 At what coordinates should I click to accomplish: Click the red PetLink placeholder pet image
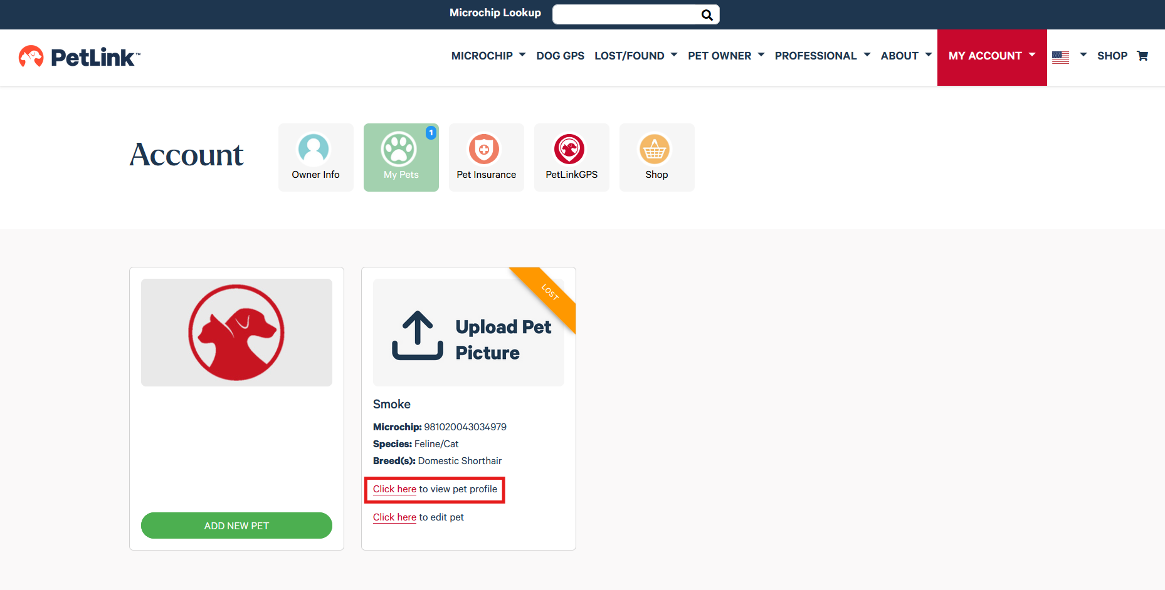(236, 333)
